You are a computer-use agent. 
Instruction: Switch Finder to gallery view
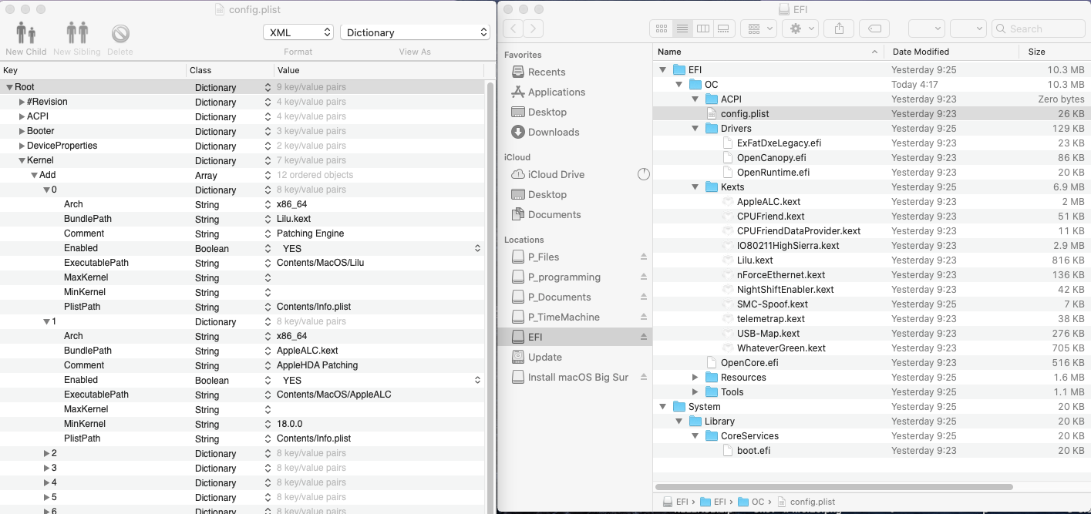click(x=723, y=29)
